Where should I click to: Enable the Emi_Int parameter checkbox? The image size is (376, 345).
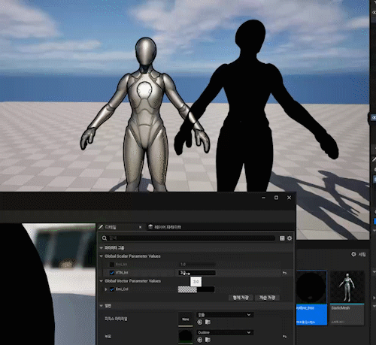112,265
